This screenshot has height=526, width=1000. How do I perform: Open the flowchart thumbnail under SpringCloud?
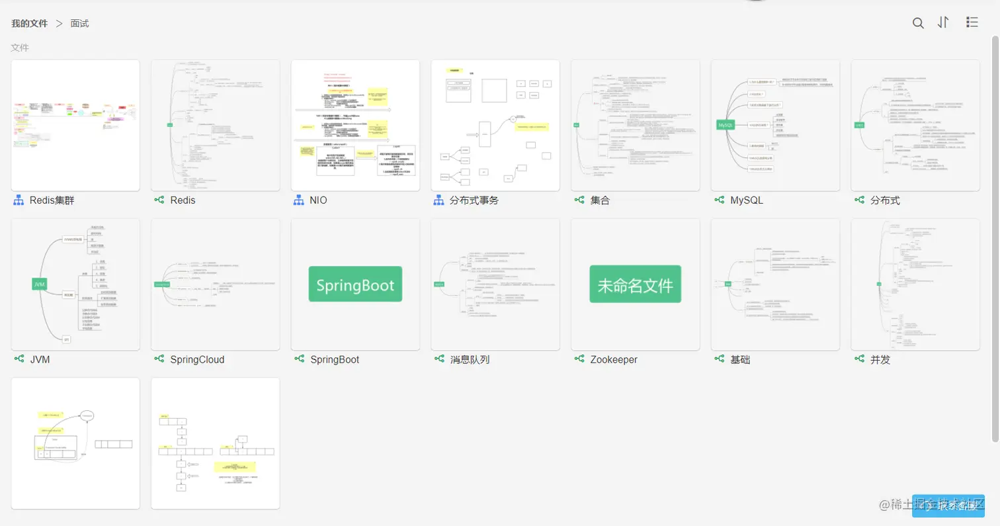[216, 443]
